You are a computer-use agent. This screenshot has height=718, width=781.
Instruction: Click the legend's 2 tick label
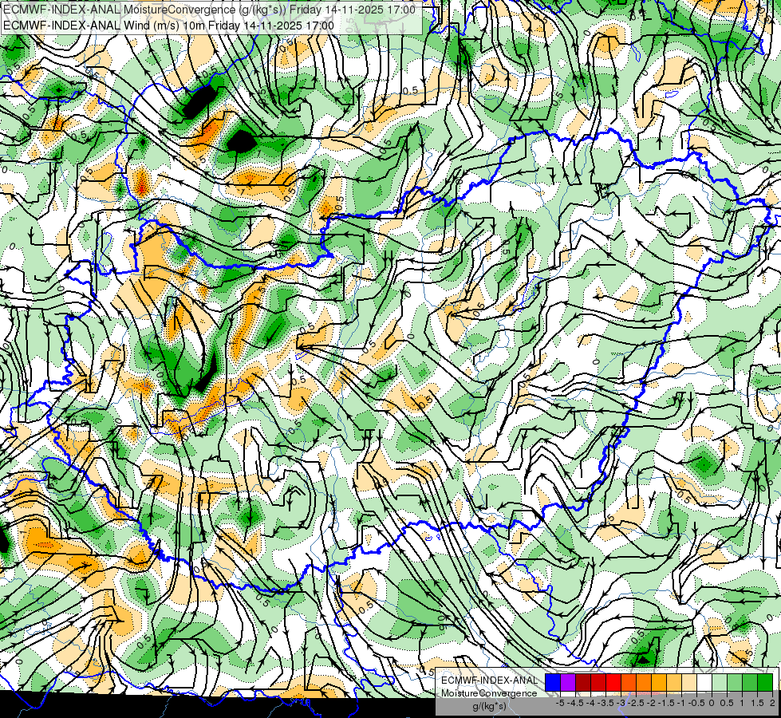tap(772, 703)
